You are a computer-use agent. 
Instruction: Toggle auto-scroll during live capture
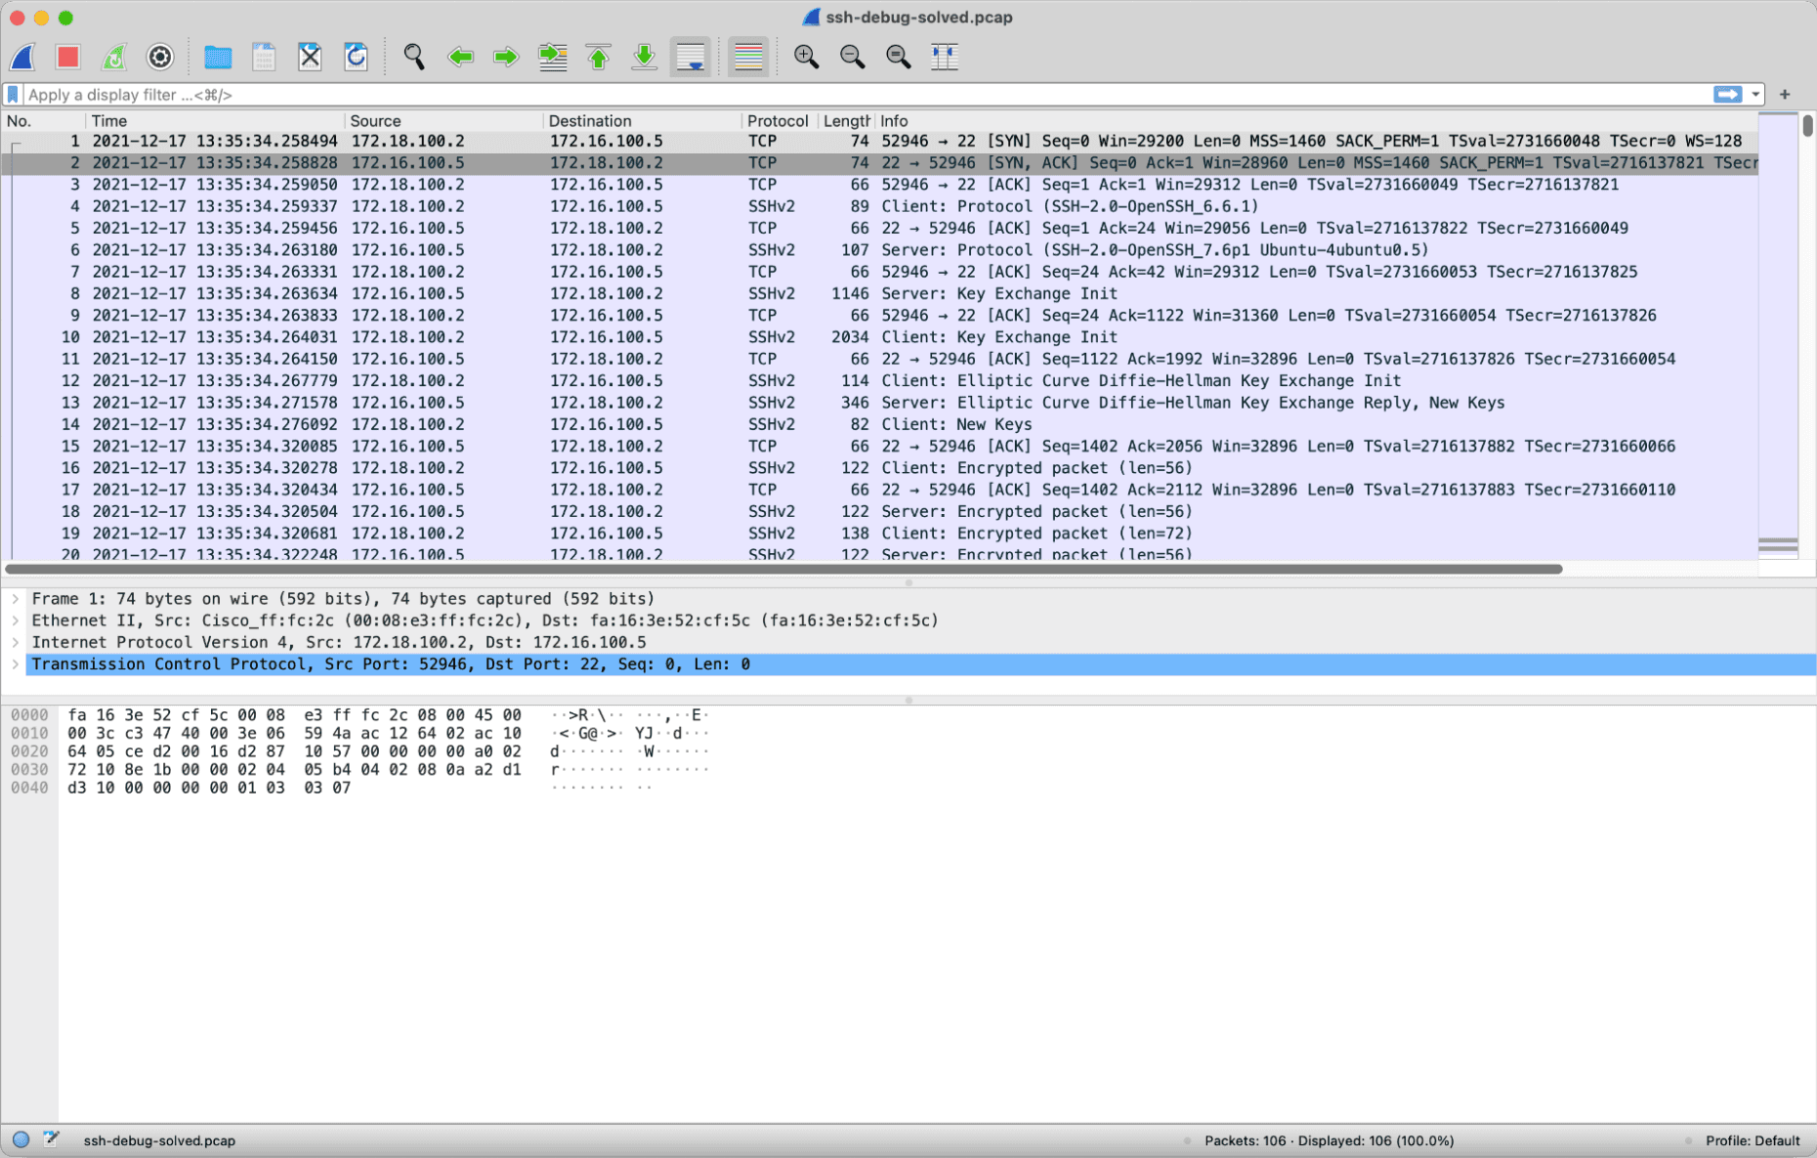[x=691, y=57]
